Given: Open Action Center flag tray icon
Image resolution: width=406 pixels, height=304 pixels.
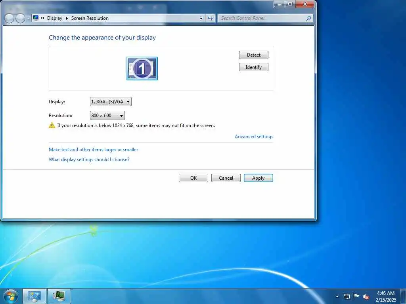Looking at the screenshot, I should [356, 296].
